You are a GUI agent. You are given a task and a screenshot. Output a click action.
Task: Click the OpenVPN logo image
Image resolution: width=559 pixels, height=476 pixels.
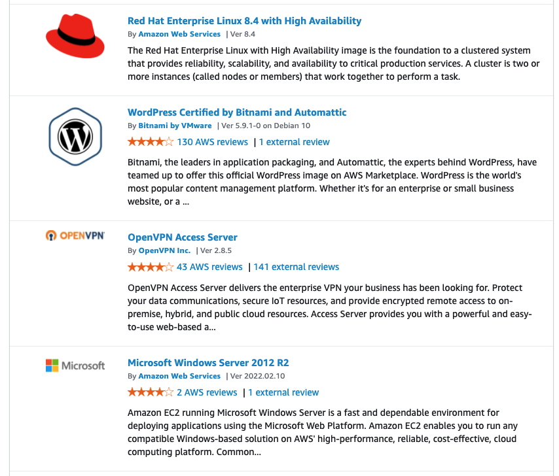[x=75, y=236]
